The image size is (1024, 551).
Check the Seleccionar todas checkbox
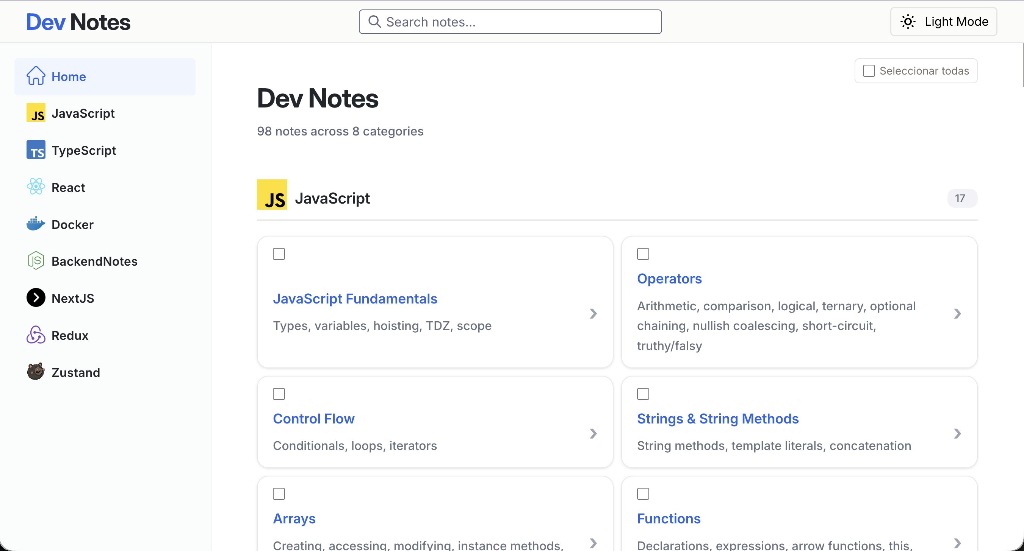[869, 71]
